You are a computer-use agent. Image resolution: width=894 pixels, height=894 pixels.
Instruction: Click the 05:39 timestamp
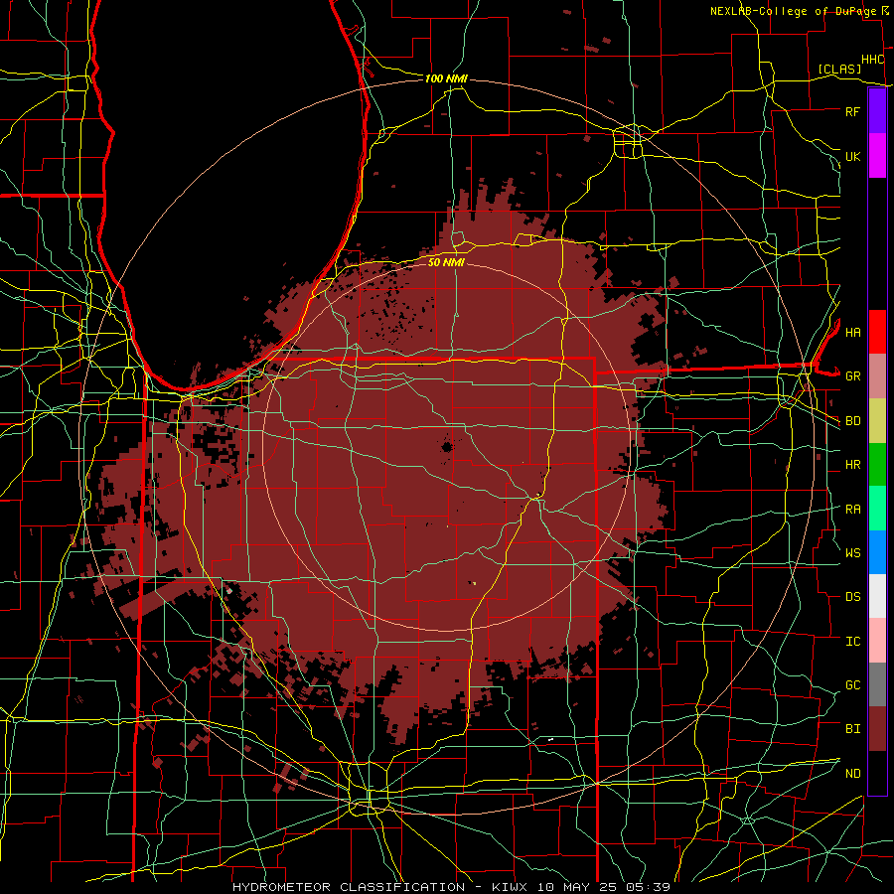pos(648,887)
